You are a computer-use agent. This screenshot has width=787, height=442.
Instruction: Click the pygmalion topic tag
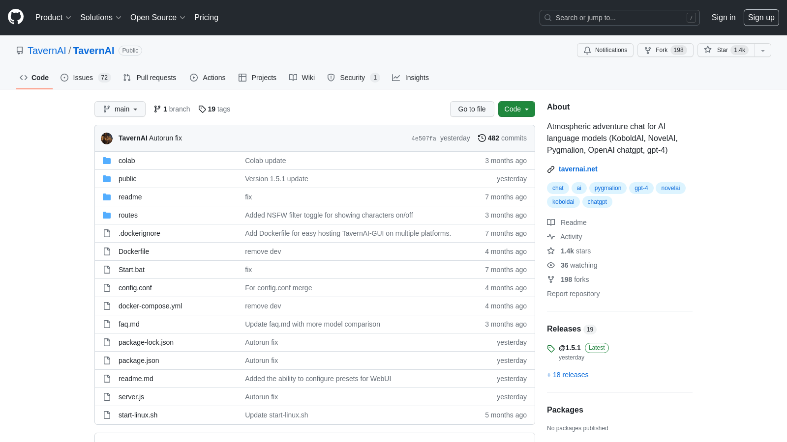607,188
